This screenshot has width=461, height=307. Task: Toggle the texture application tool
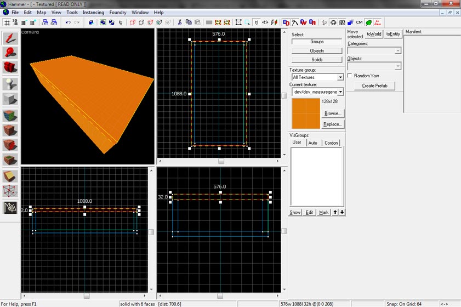(x=10, y=116)
